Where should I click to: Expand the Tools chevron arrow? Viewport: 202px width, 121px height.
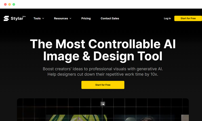click(x=43, y=18)
